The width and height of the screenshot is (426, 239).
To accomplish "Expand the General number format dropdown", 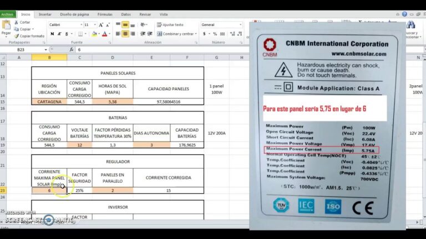I will (x=240, y=25).
